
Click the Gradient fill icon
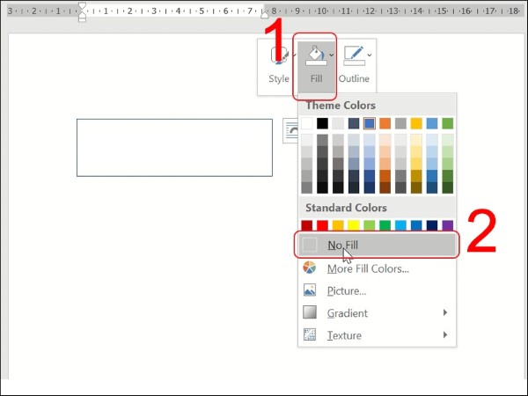(x=309, y=313)
